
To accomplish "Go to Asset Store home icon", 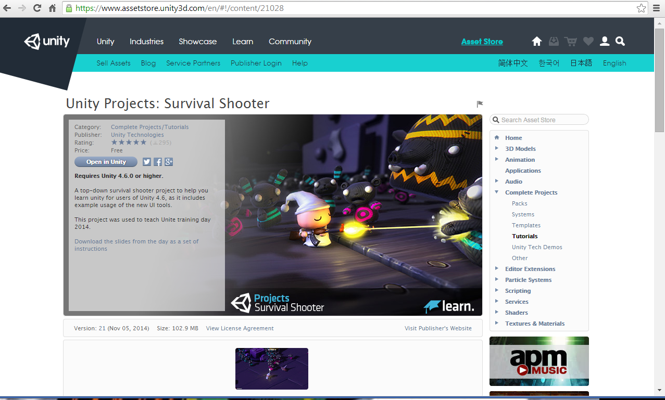I will pos(537,41).
